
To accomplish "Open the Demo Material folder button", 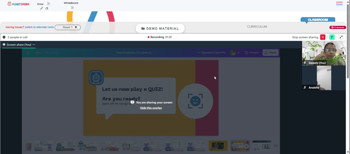I will coord(160,29).
